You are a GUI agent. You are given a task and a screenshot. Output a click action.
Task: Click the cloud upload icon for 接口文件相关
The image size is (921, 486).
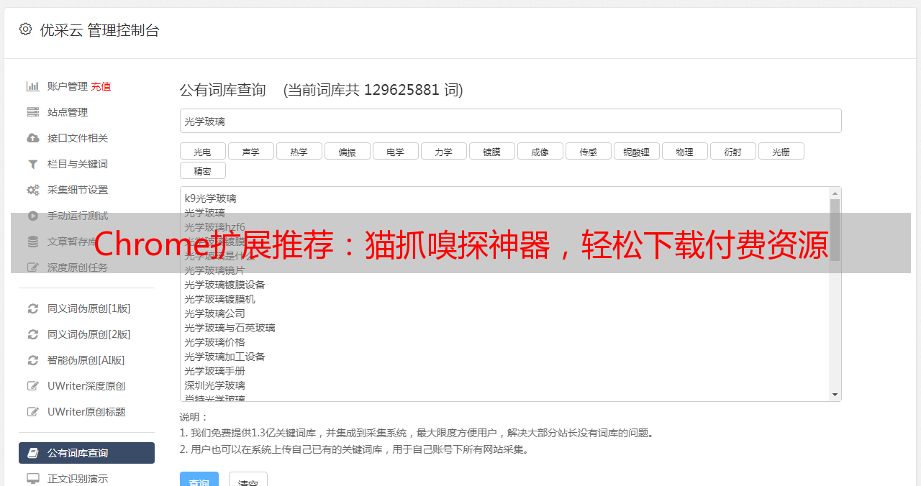33,138
